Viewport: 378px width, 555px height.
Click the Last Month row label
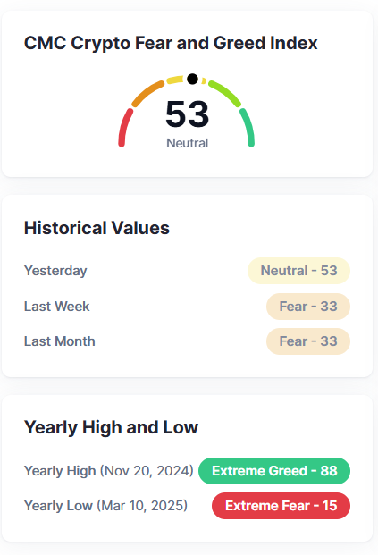(60, 341)
